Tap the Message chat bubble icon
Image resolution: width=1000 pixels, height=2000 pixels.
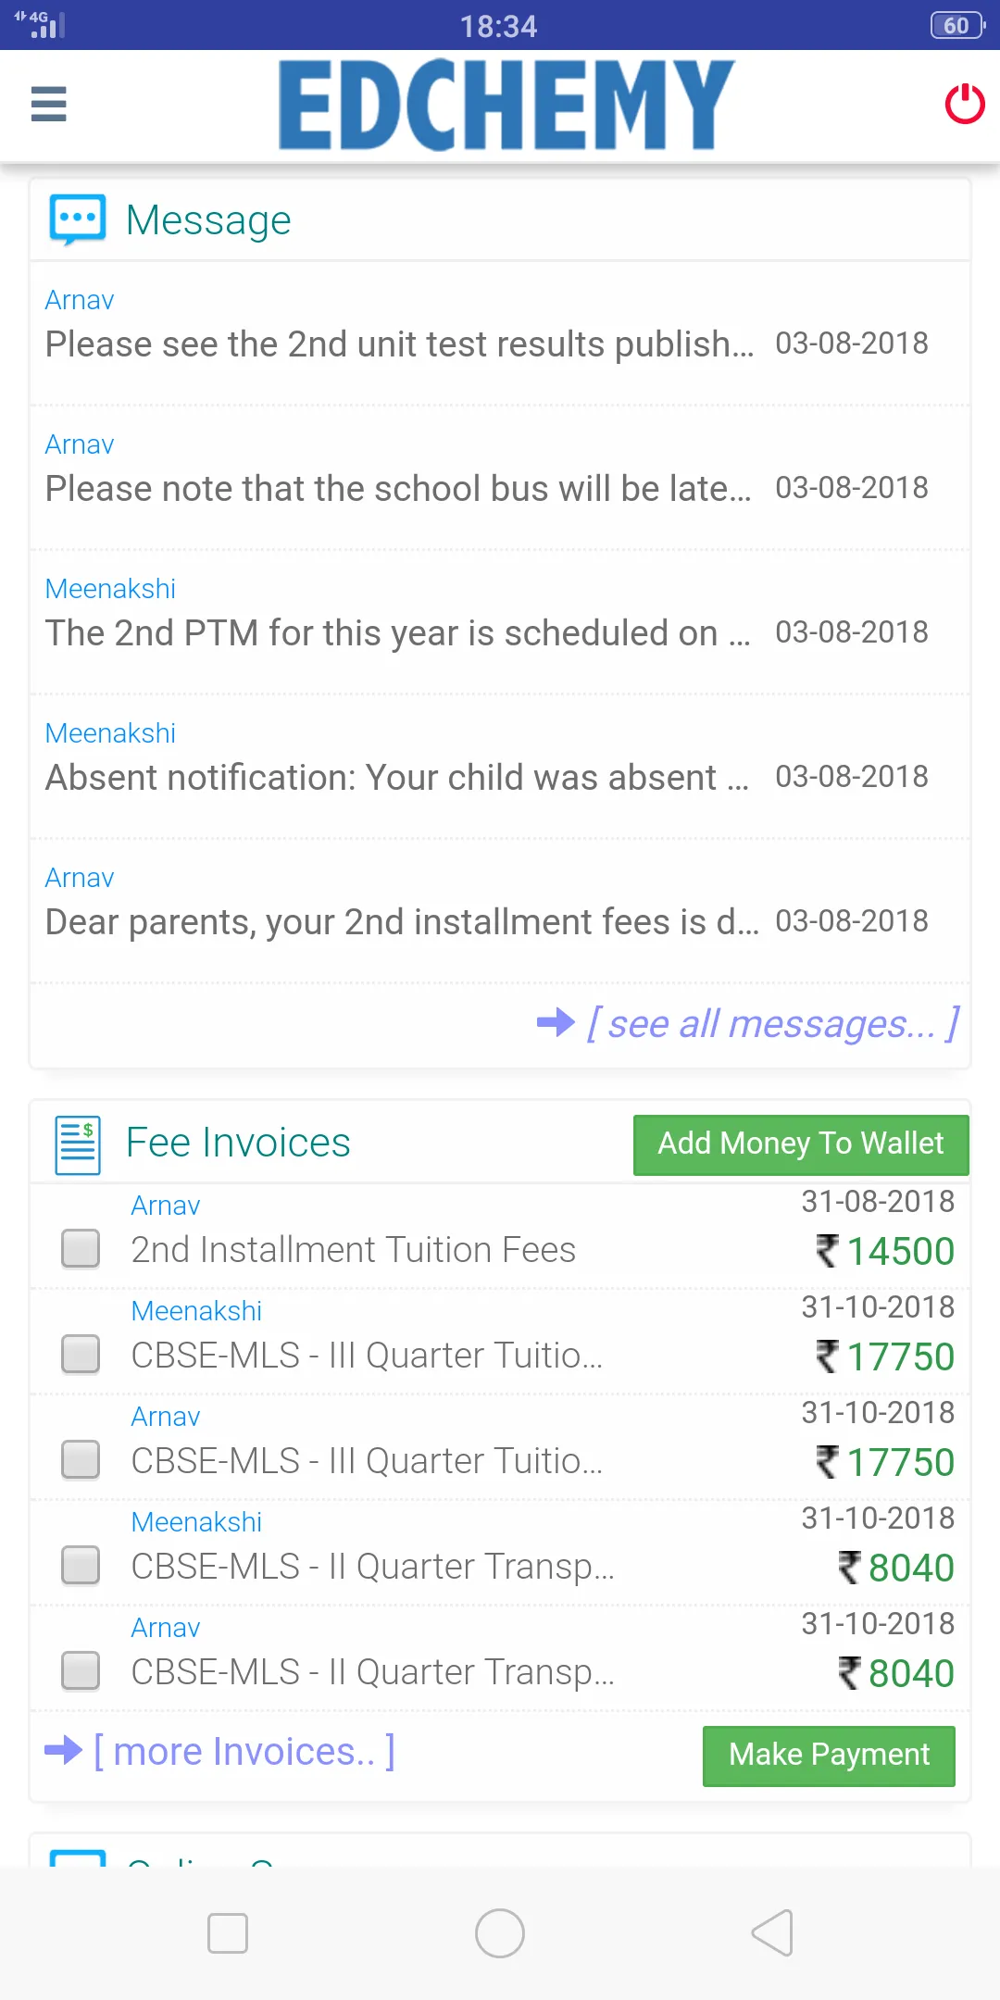tap(78, 219)
